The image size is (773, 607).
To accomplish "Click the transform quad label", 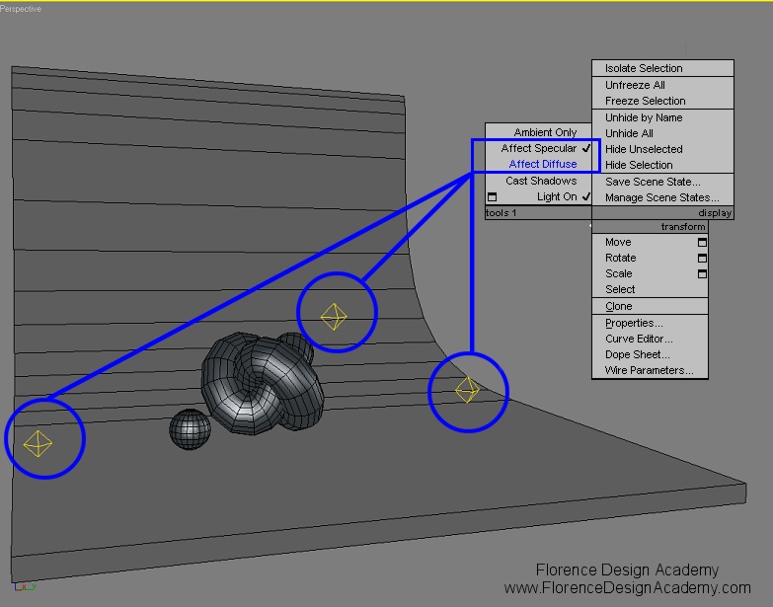I will (683, 227).
